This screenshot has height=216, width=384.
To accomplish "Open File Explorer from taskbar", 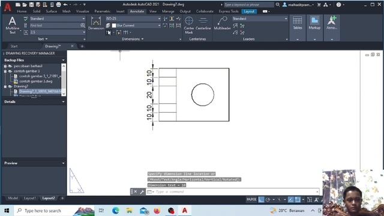I will (x=130, y=211).
